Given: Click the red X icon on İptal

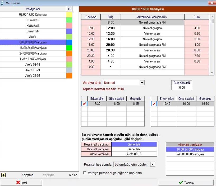Looking at the screenshot, I should [x=18, y=183].
